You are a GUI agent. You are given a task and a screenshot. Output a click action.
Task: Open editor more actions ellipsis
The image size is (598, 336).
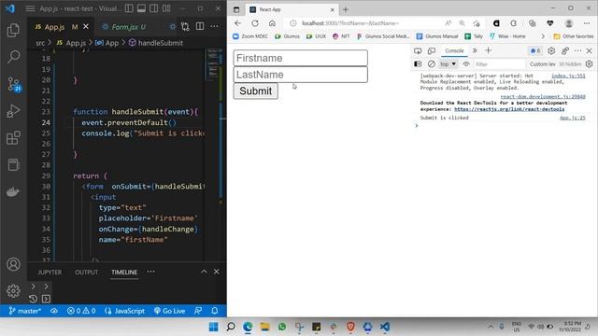pos(214,26)
